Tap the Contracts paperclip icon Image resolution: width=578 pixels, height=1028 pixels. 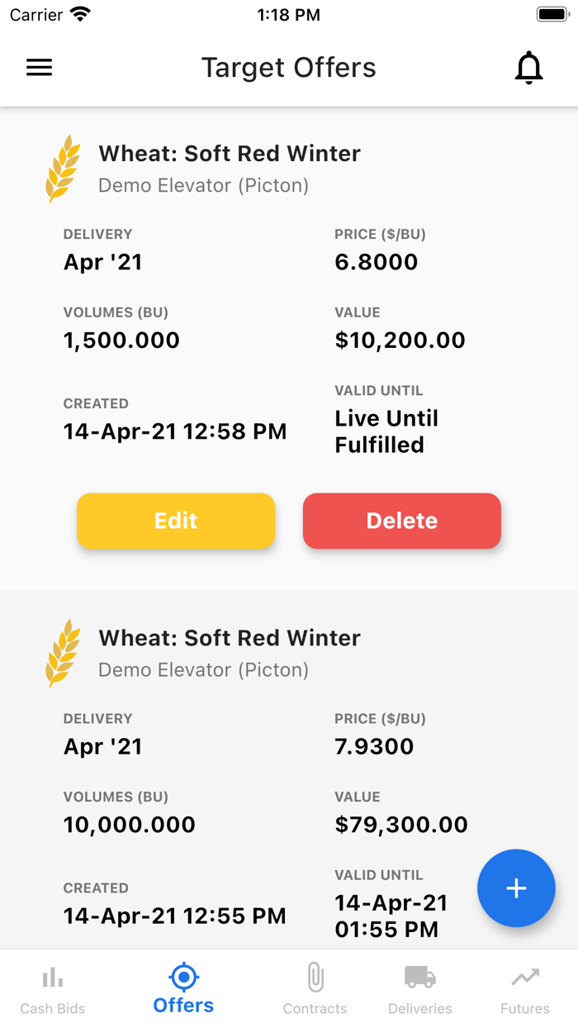click(315, 976)
